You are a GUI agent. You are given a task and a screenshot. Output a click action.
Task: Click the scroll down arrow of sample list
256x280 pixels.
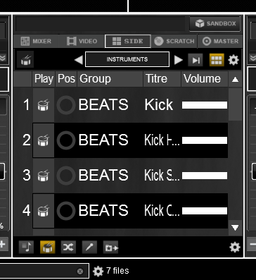(235, 227)
